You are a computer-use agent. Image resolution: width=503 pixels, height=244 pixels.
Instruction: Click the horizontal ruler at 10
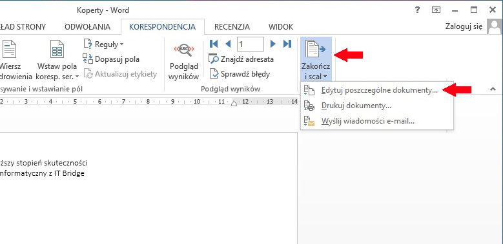[x=197, y=102]
